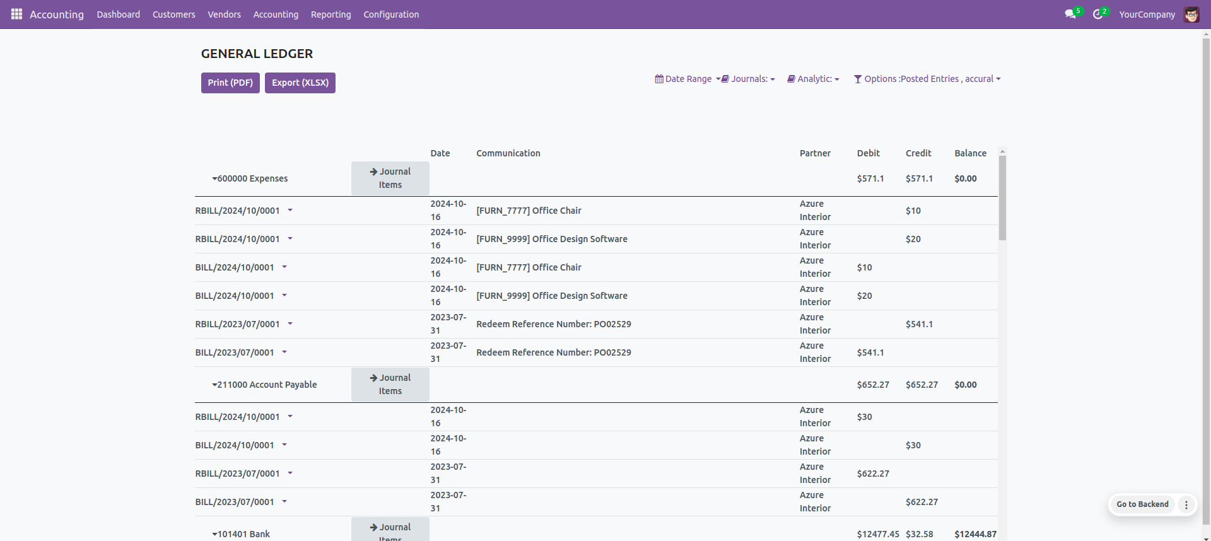The width and height of the screenshot is (1211, 541).
Task: Open the chat messages icon
Action: pyautogui.click(x=1070, y=14)
